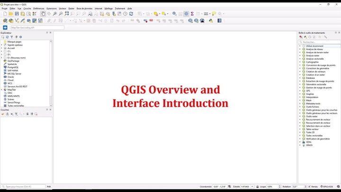Close the Explorateur panel
This screenshot has width=341, height=192.
[51, 33]
